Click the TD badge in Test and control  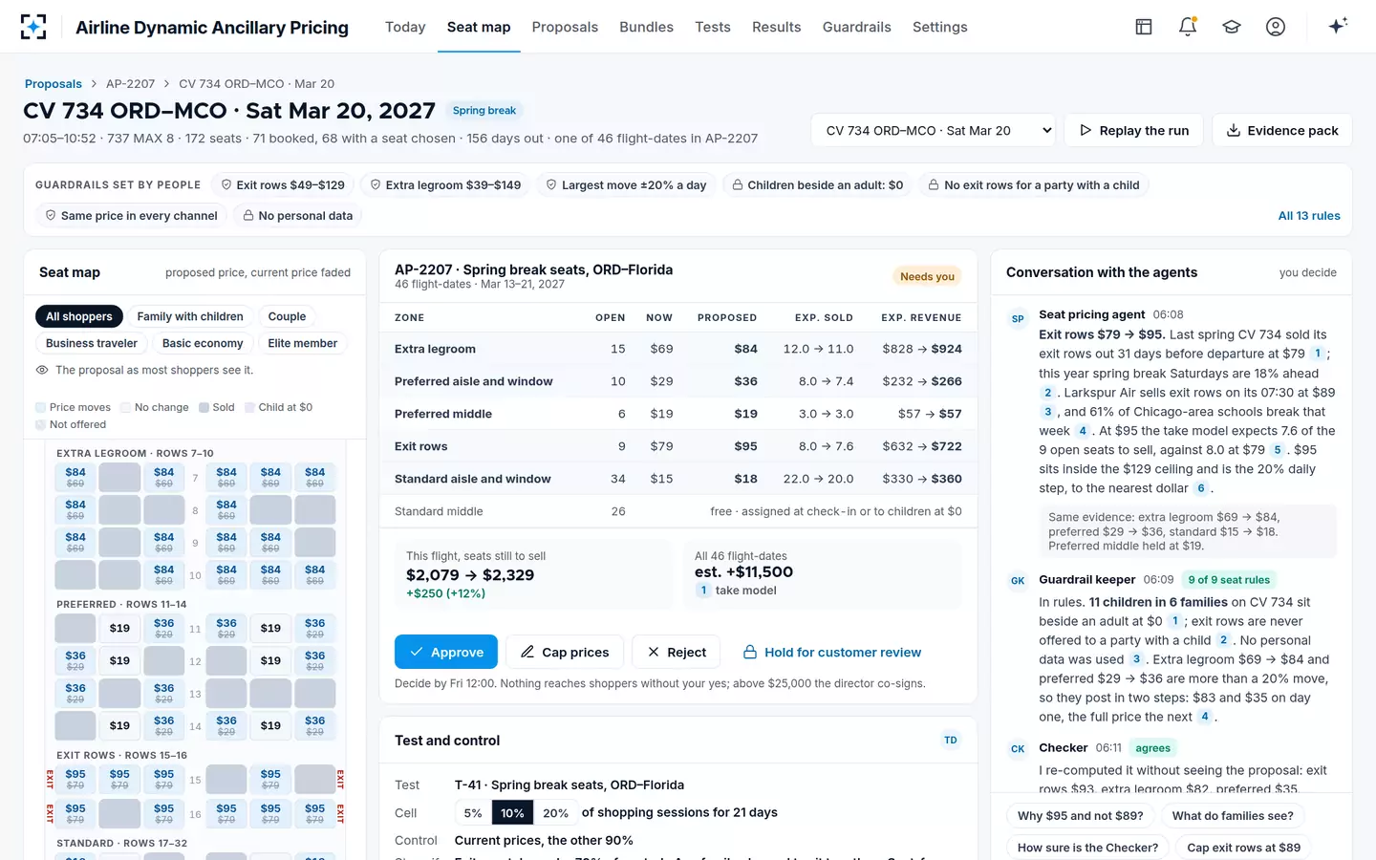pos(951,740)
